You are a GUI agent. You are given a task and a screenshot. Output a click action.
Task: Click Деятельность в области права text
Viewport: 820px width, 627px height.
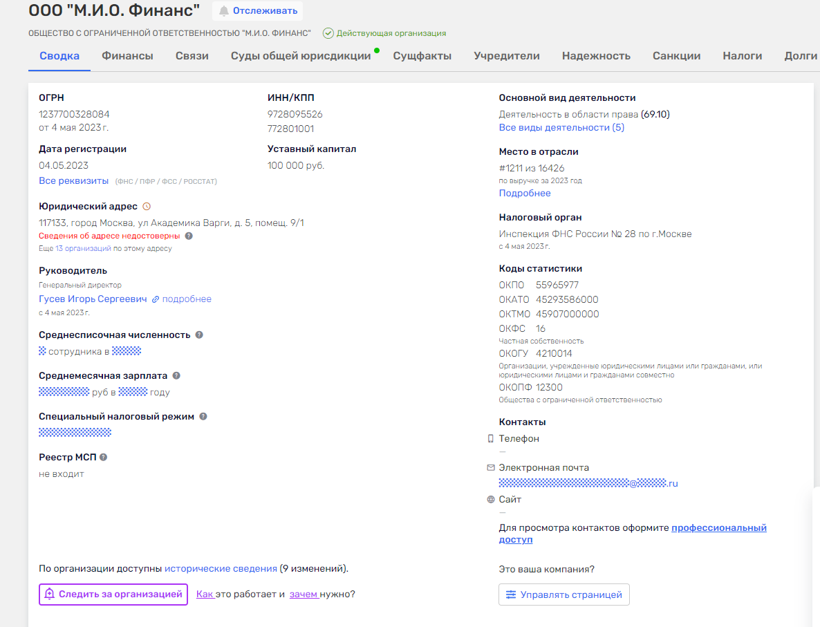click(568, 114)
